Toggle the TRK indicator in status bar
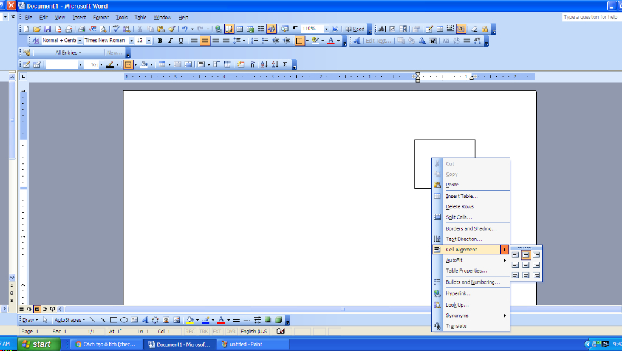 (204, 332)
